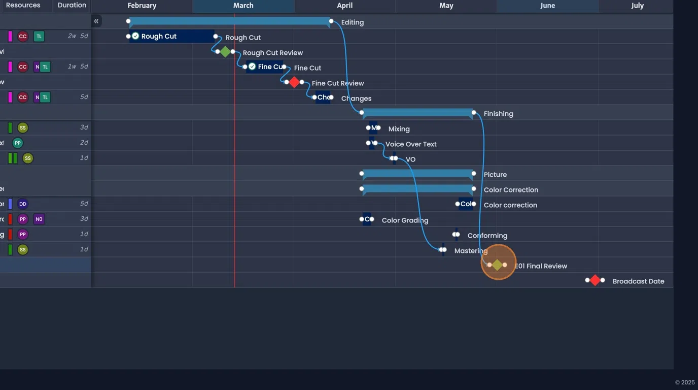The image size is (698, 390).
Task: Select the highlighted E01 Final Review milestone diamond
Action: 498,265
